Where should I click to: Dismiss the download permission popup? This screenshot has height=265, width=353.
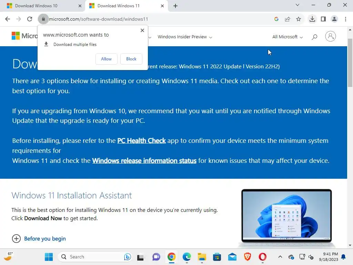pyautogui.click(x=142, y=30)
